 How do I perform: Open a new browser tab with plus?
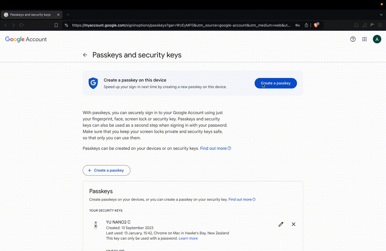[x=68, y=15]
